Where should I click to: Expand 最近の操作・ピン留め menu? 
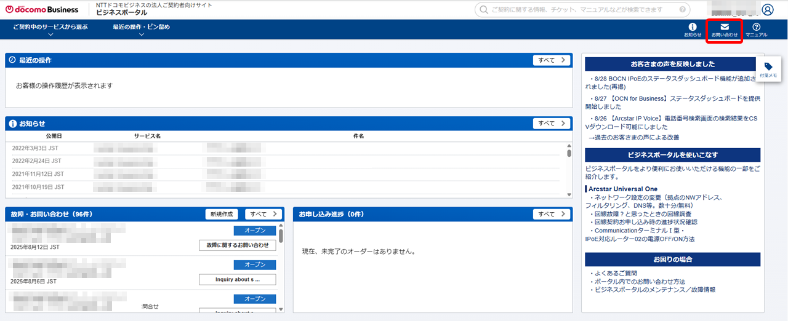coord(142,30)
